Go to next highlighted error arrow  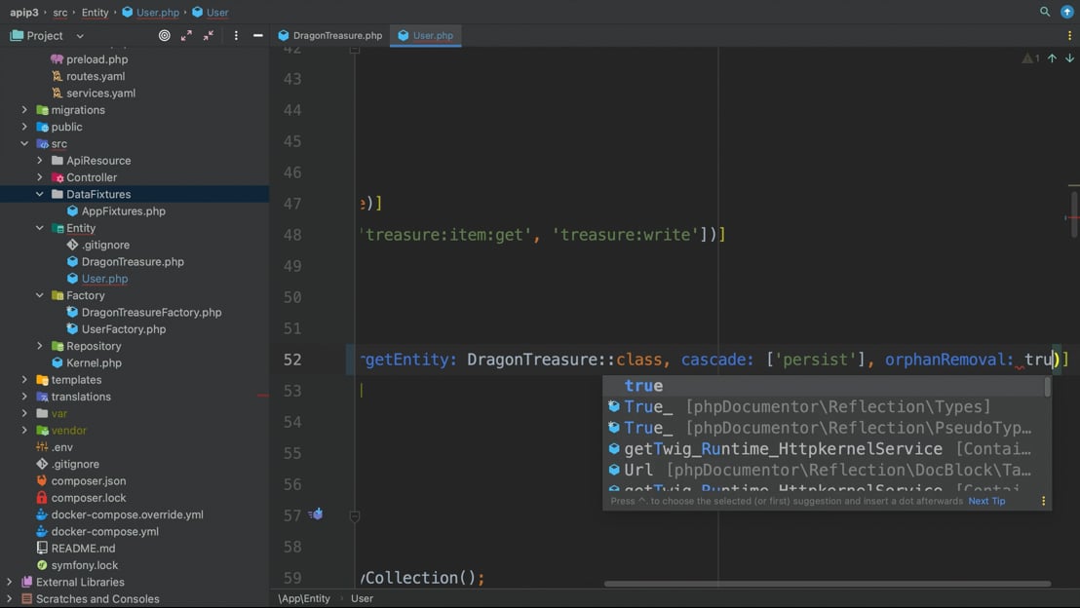[1069, 58]
